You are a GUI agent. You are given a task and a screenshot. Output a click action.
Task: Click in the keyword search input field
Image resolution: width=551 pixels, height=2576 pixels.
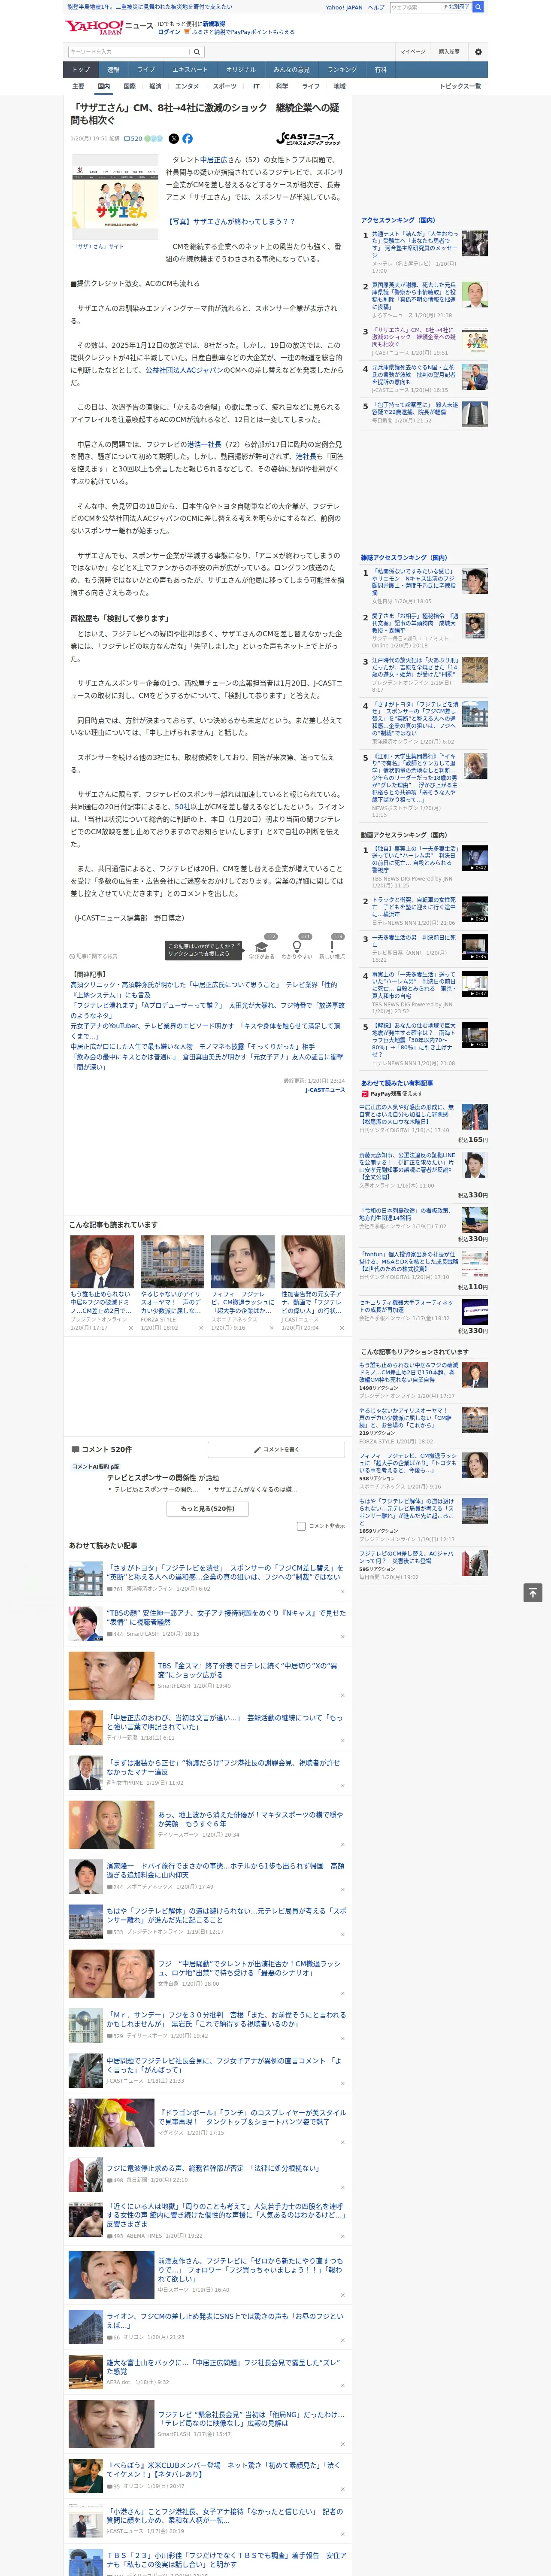click(x=129, y=52)
